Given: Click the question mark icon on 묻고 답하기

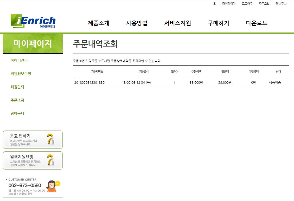Looking at the screenshot, I should click(x=50, y=139).
